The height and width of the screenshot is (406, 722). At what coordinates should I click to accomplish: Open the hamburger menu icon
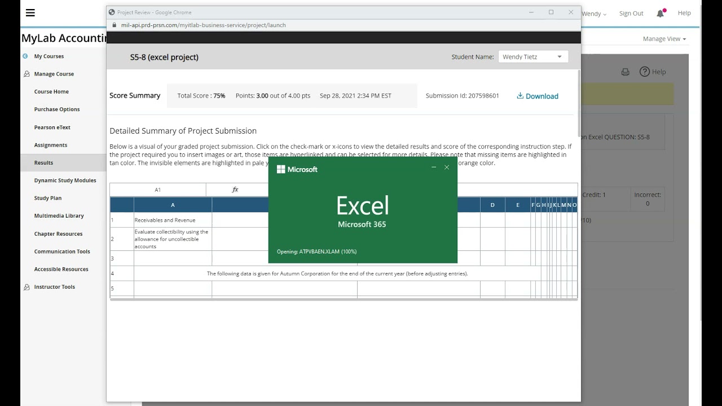pyautogui.click(x=30, y=13)
